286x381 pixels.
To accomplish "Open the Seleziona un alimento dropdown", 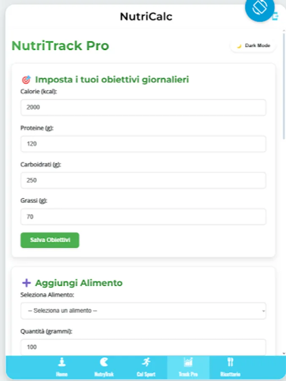I will (x=143, y=311).
